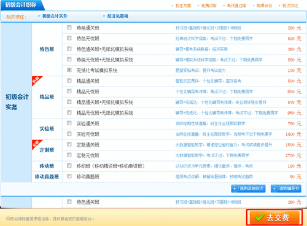Check the 定制通关班 checkbox

coord(69,144)
